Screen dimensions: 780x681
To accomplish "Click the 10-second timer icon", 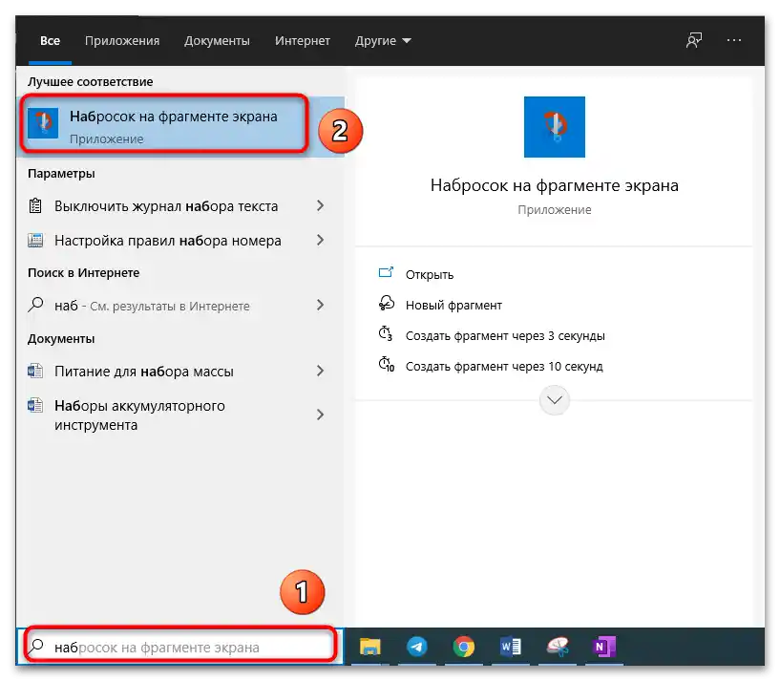I will coord(387,365).
